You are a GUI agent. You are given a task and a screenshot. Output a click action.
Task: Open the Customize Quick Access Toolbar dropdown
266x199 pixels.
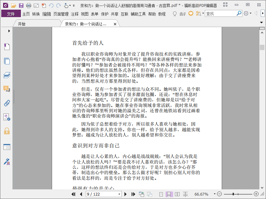74,6
